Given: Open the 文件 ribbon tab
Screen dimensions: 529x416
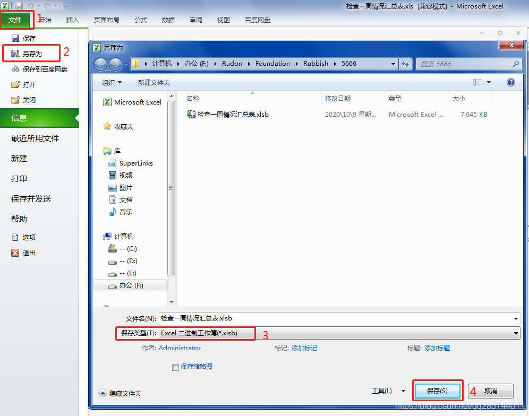Looking at the screenshot, I should pos(15,20).
